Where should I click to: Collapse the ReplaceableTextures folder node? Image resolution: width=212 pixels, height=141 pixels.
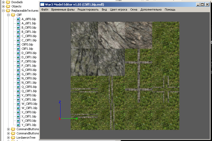3,11
